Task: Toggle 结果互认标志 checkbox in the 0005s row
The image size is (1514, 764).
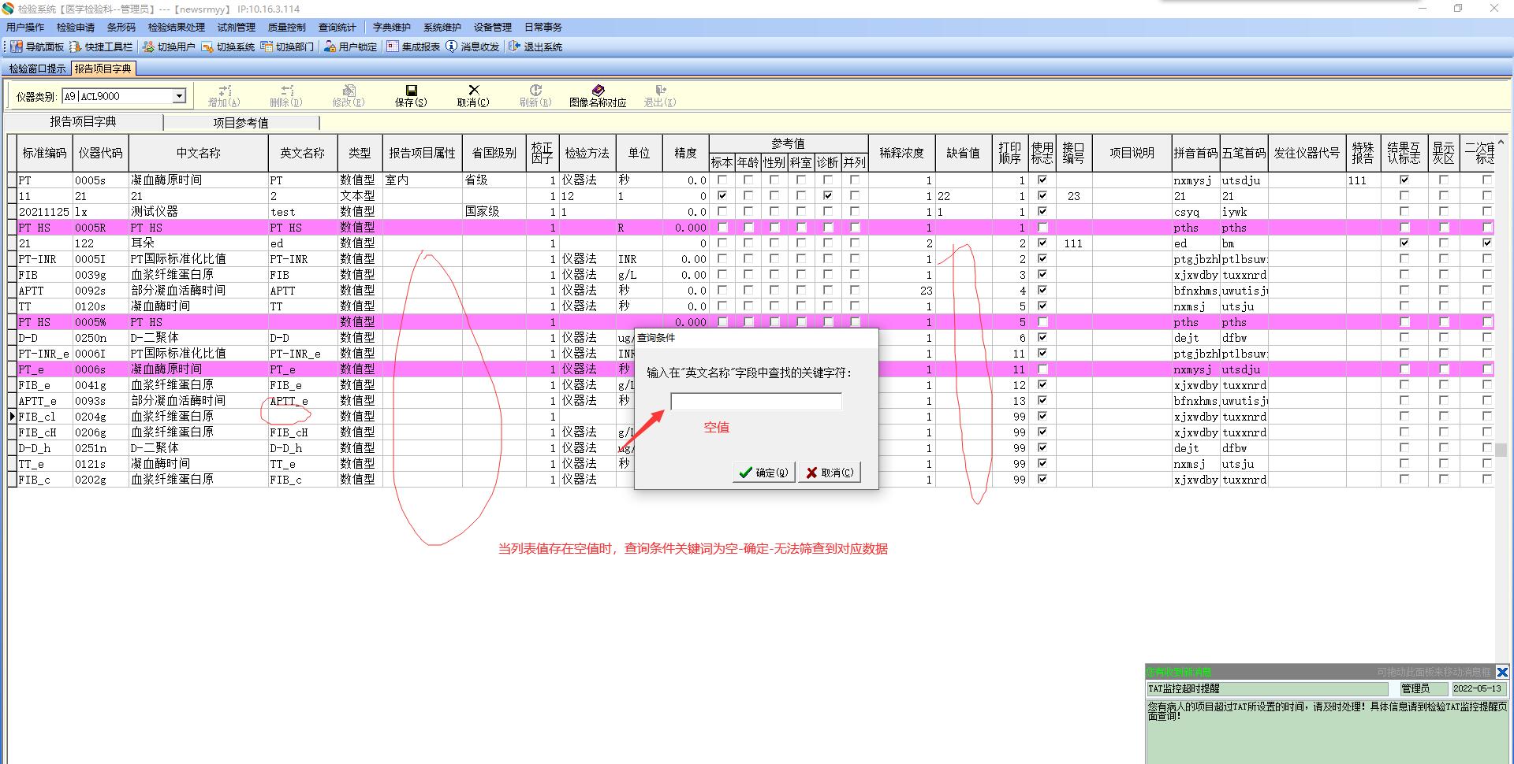Action: 1404,180
